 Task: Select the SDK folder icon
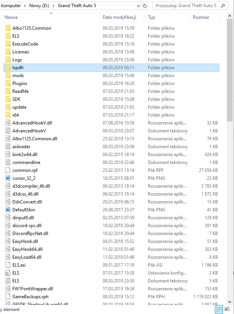(x=8, y=99)
